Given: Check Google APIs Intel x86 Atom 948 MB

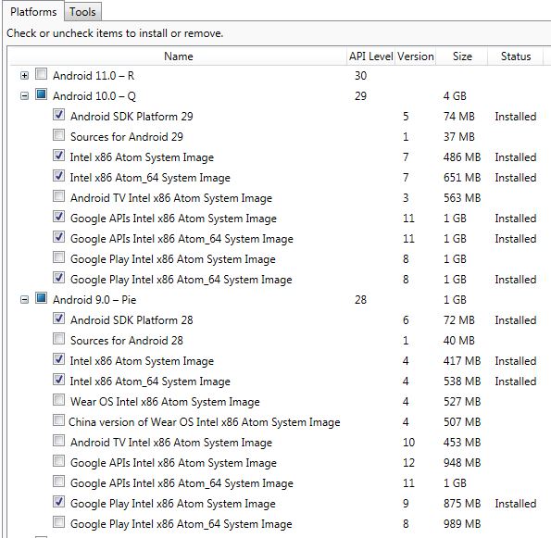Looking at the screenshot, I should [58, 461].
